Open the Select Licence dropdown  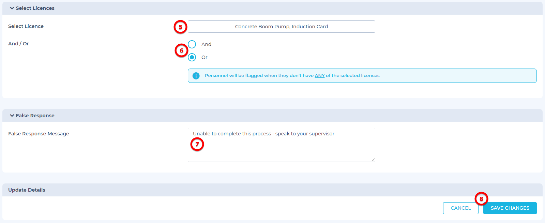point(281,27)
